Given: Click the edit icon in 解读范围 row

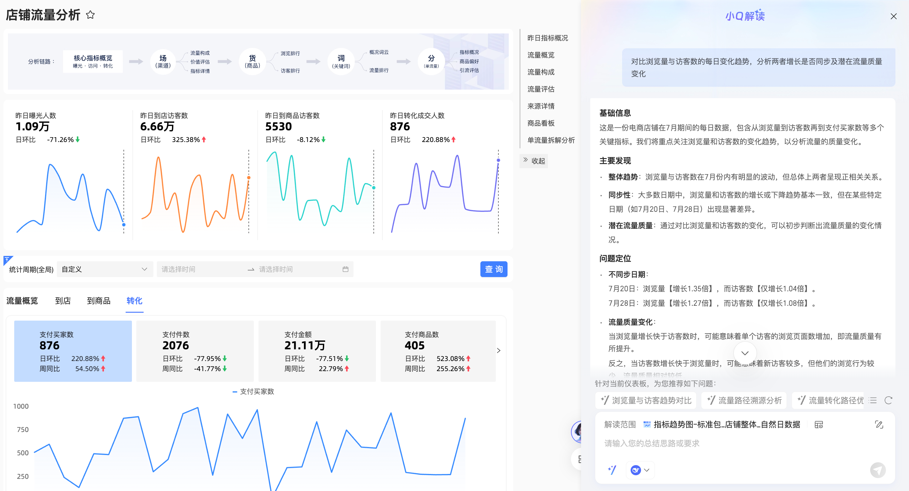Looking at the screenshot, I should 879,424.
